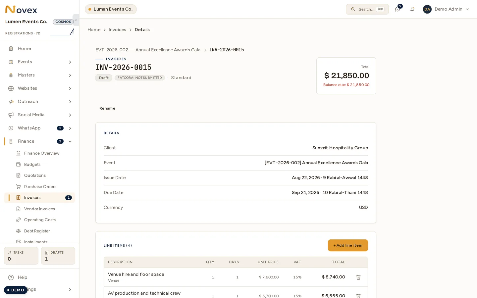Image resolution: width=477 pixels, height=298 pixels.
Task: Click the Balance due amount
Action: pyautogui.click(x=346, y=85)
